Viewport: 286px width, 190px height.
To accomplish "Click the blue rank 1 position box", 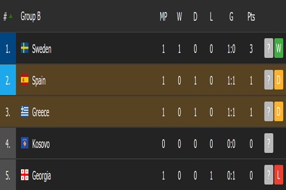I will tap(8, 48).
